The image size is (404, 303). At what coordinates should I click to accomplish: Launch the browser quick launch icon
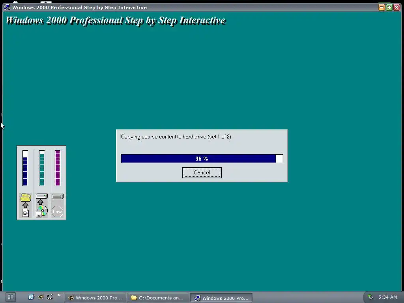[x=31, y=297]
